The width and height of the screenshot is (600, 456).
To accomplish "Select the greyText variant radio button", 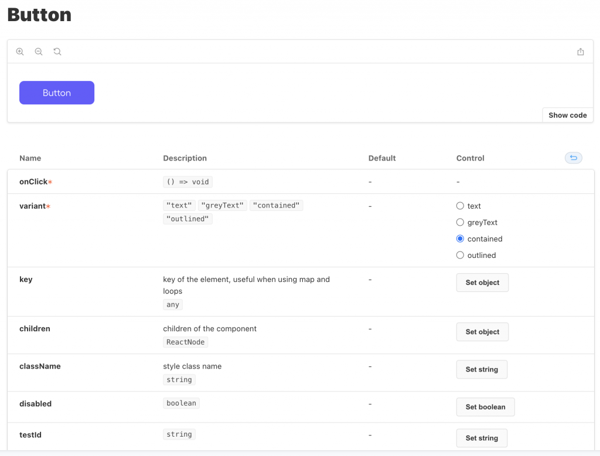I will click(x=460, y=222).
